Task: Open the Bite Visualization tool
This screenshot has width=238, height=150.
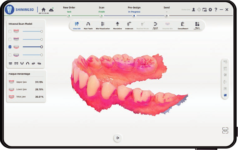Action: point(103,25)
